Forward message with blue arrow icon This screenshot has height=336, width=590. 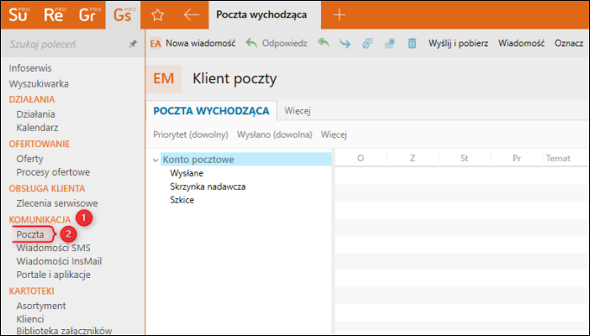pyautogui.click(x=344, y=43)
